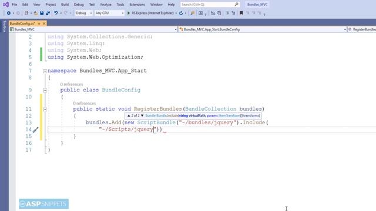Uncomment selected lines icon
Image resolution: width=376 pixels, height=211 pixels.
(x=233, y=13)
